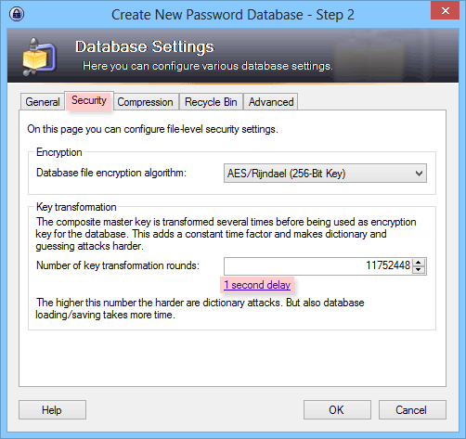Select the Security tab
The image size is (466, 439).
coord(89,100)
